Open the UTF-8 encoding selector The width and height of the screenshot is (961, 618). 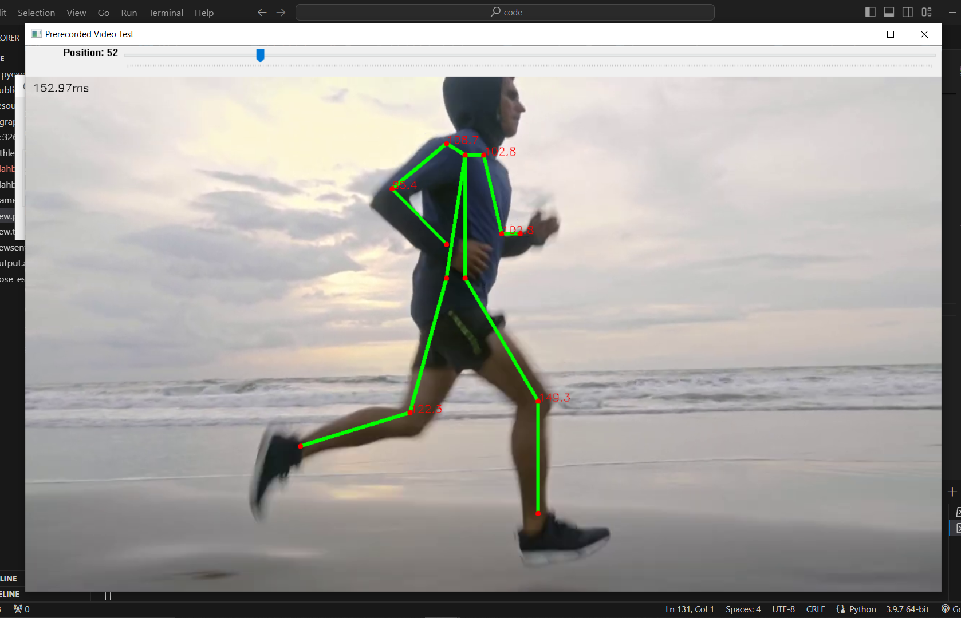[x=783, y=609]
